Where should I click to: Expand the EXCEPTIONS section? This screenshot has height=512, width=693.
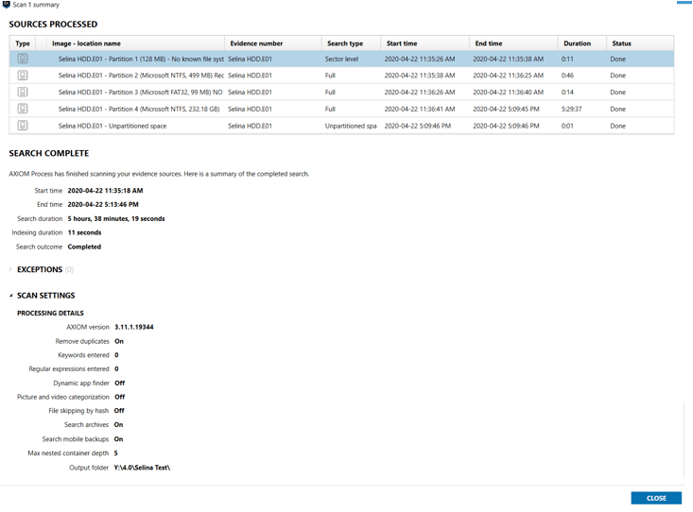pos(10,269)
